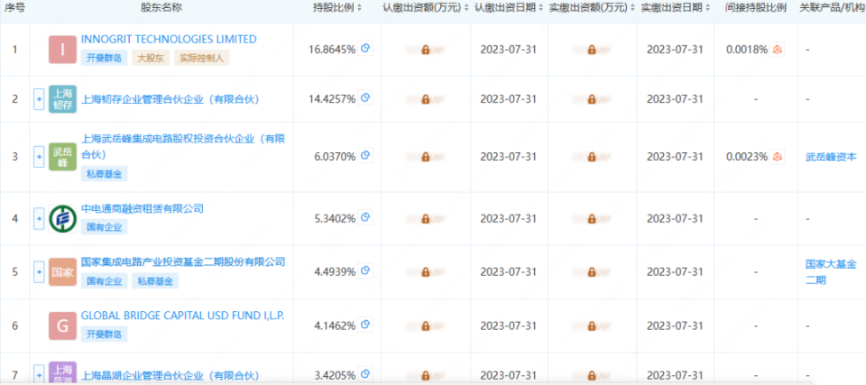
Task: Click VIP lock in row 6 认缴出资额
Action: pyautogui.click(x=425, y=325)
